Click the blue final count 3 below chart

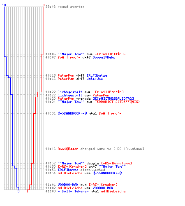point(18,191)
